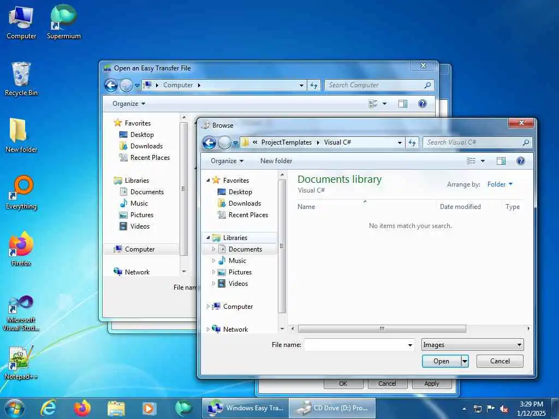Open help icon in Browse dialog toolbar
559x419 pixels.
point(520,161)
